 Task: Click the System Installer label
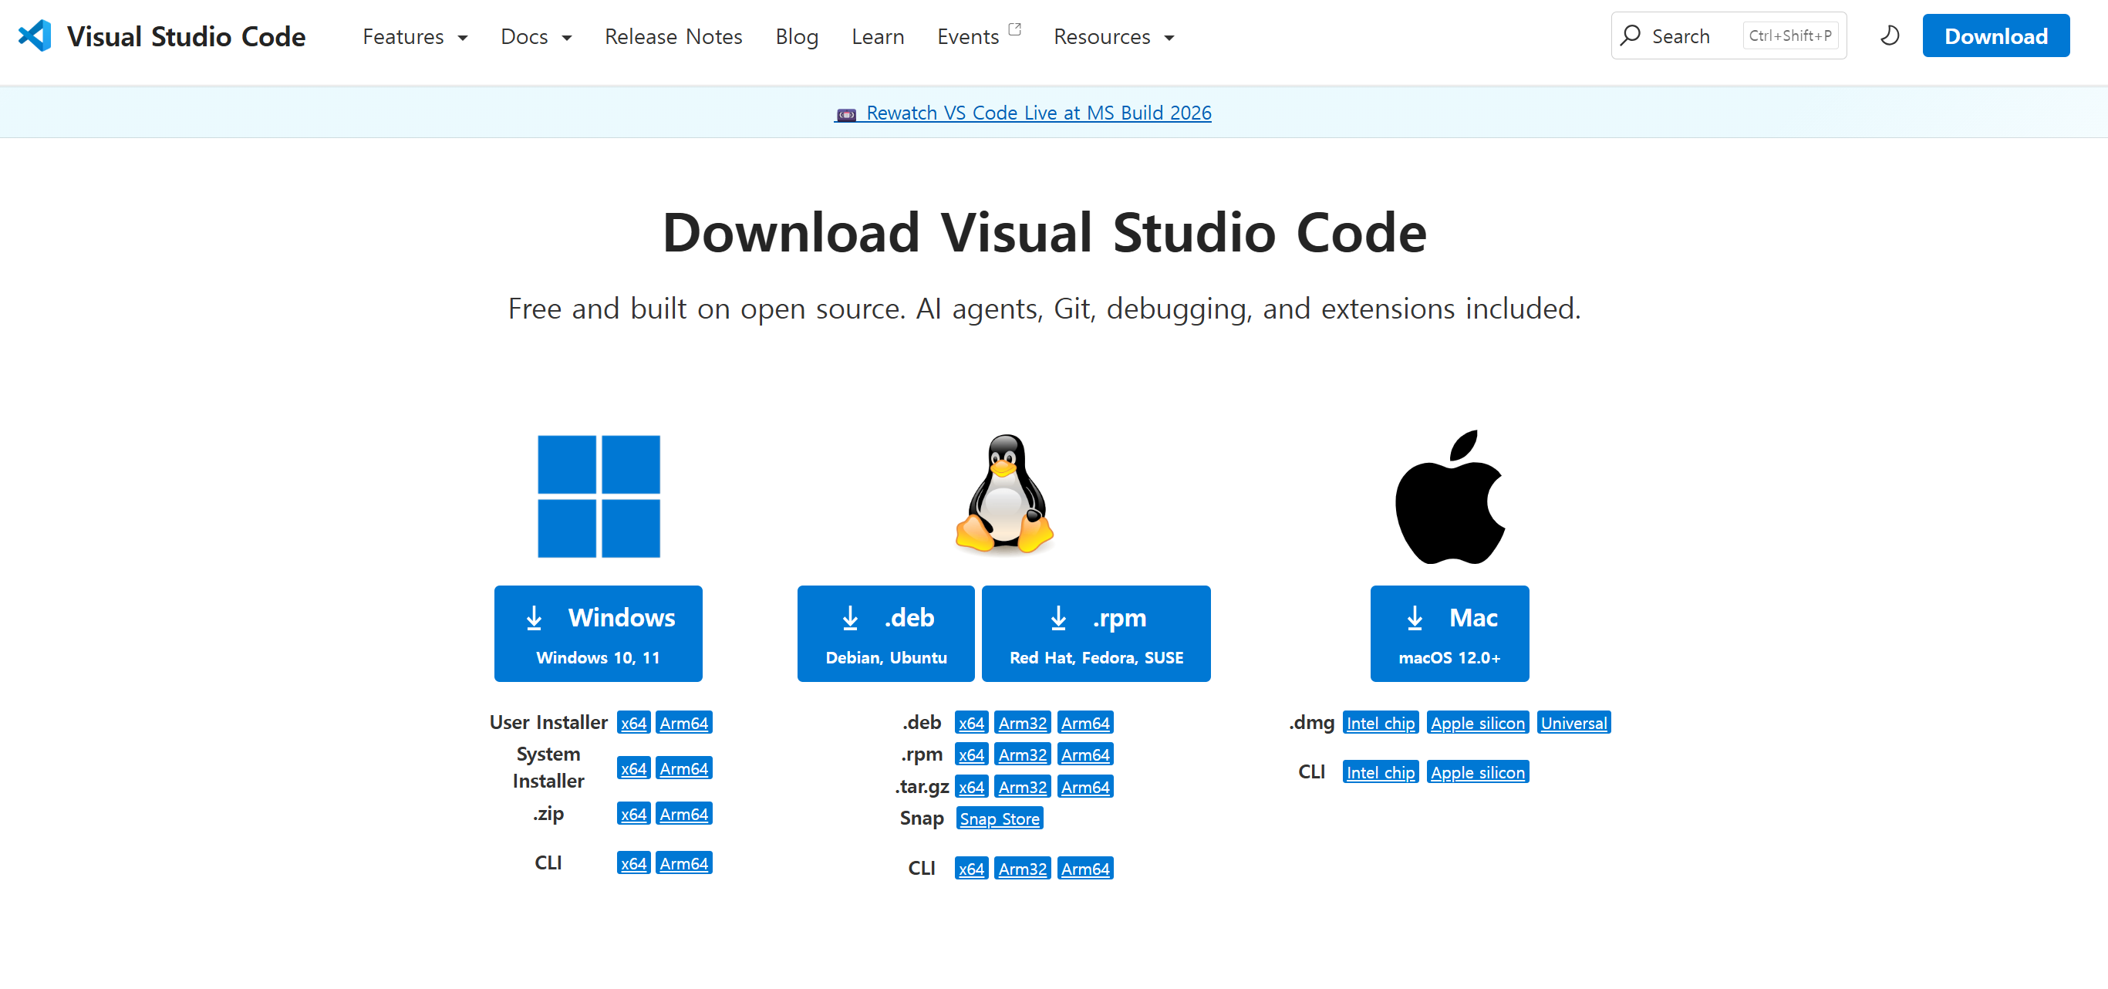point(548,767)
